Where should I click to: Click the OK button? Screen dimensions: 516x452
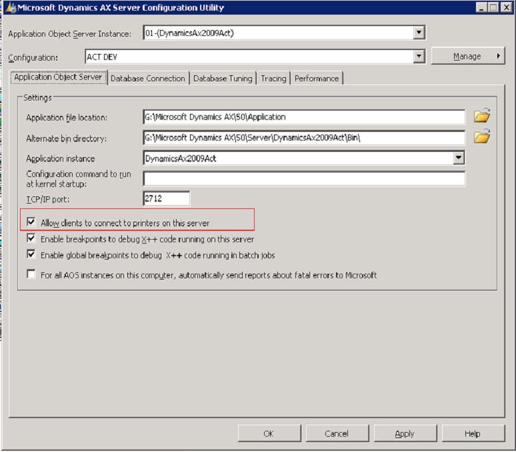point(269,433)
